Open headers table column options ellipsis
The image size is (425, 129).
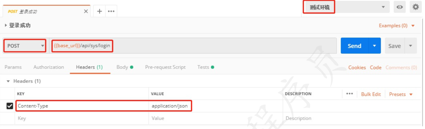pyautogui.click(x=349, y=93)
